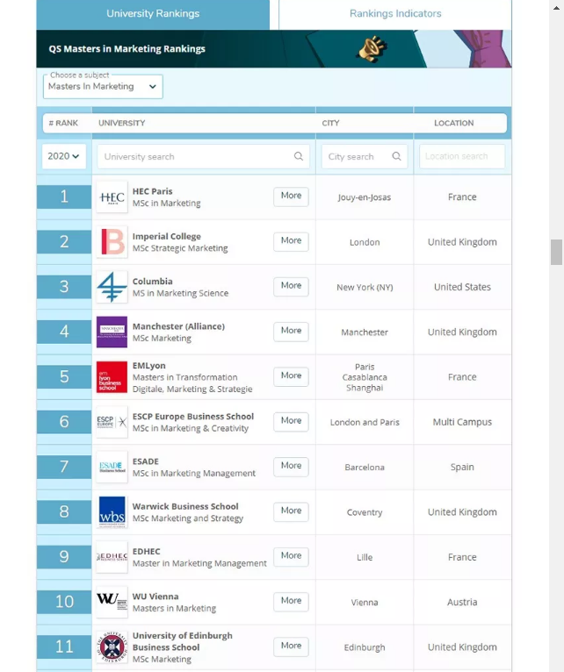
Task: Open the 2020 year dropdown
Action: 64,156
